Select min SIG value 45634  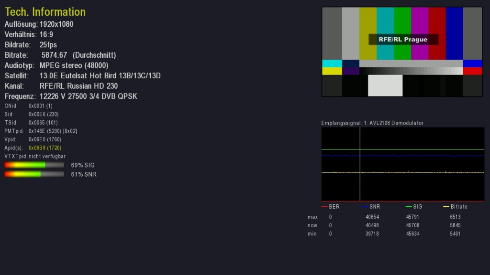(413, 234)
